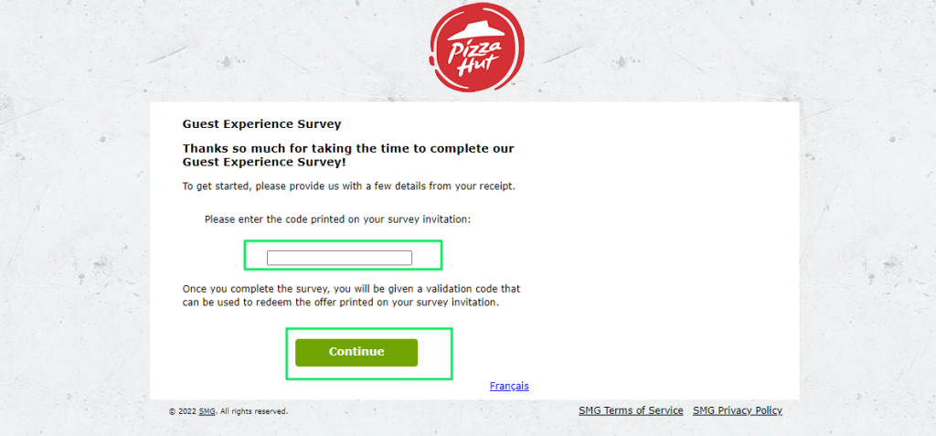Switch the survey language to Français
This screenshot has height=436, width=936.
[509, 386]
